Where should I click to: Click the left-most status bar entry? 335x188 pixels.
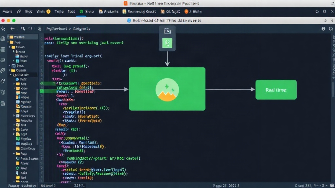pyautogui.click(x=22, y=186)
